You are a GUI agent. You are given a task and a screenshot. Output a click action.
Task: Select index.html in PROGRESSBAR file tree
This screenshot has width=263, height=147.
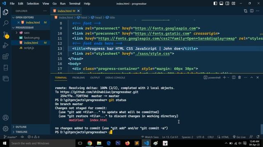click(31, 43)
